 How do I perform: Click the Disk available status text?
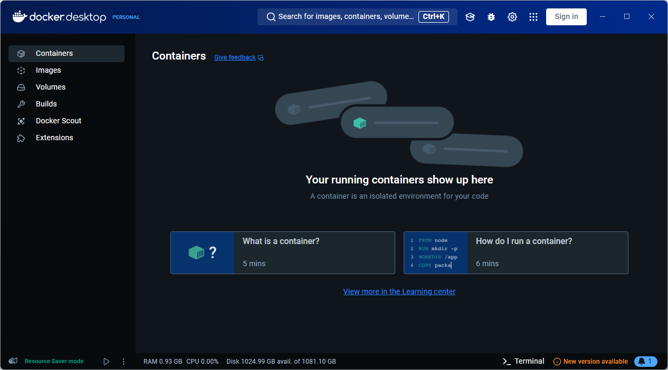pos(281,362)
